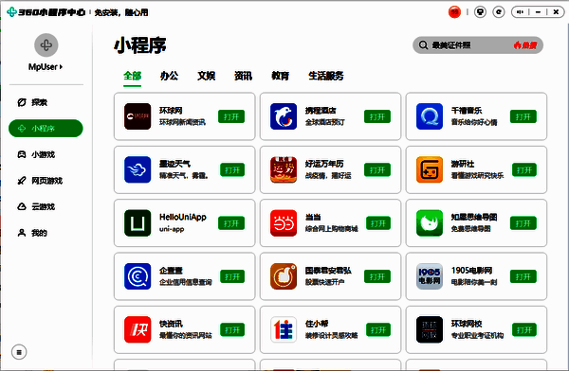Click the red notification badge in title bar
This screenshot has width=569, height=371.
click(454, 12)
